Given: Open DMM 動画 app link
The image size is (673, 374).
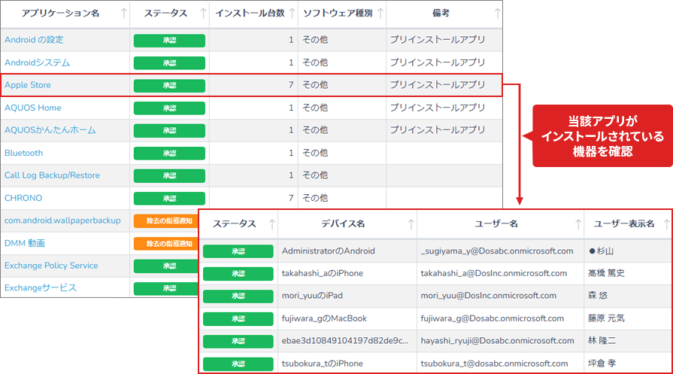Looking at the screenshot, I should 25,243.
